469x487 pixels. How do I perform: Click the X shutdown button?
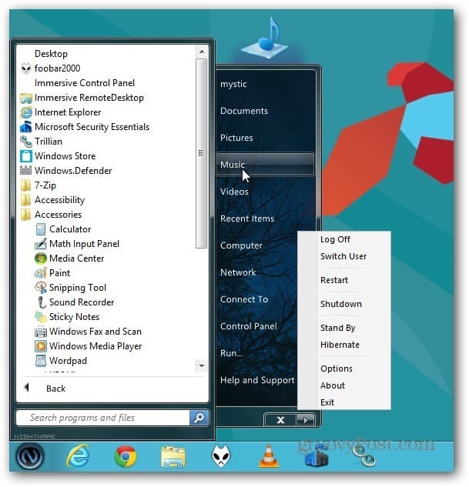point(280,420)
